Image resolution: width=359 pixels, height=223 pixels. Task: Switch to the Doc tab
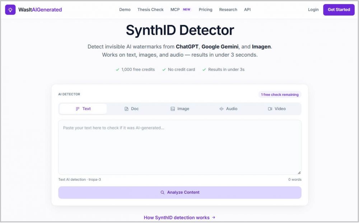pyautogui.click(x=131, y=109)
